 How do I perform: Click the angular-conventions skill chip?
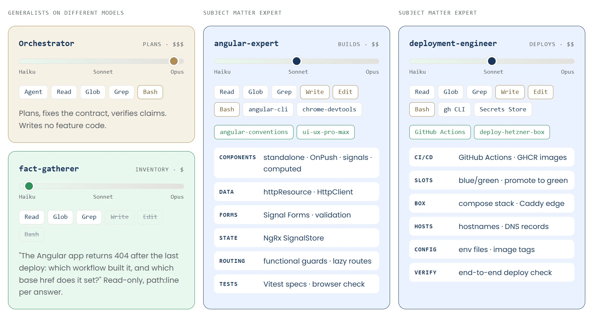click(254, 132)
